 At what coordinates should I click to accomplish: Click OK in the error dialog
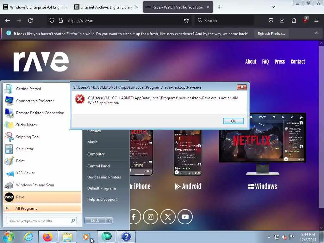pyautogui.click(x=233, y=121)
